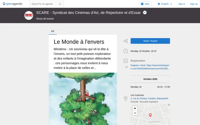Open the OpenAgenda home logo

coord(12,4)
